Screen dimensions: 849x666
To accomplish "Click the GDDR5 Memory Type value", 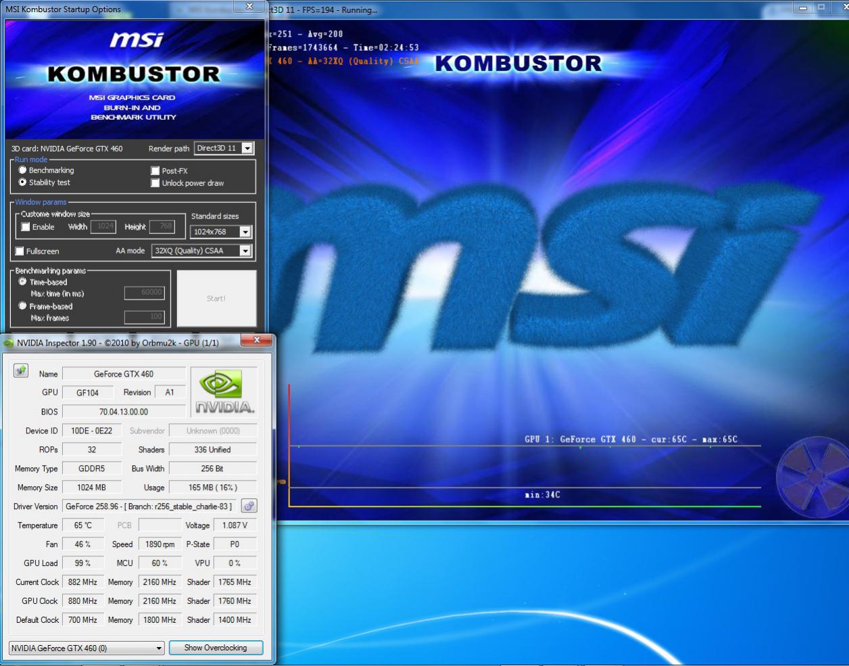I will pos(92,469).
